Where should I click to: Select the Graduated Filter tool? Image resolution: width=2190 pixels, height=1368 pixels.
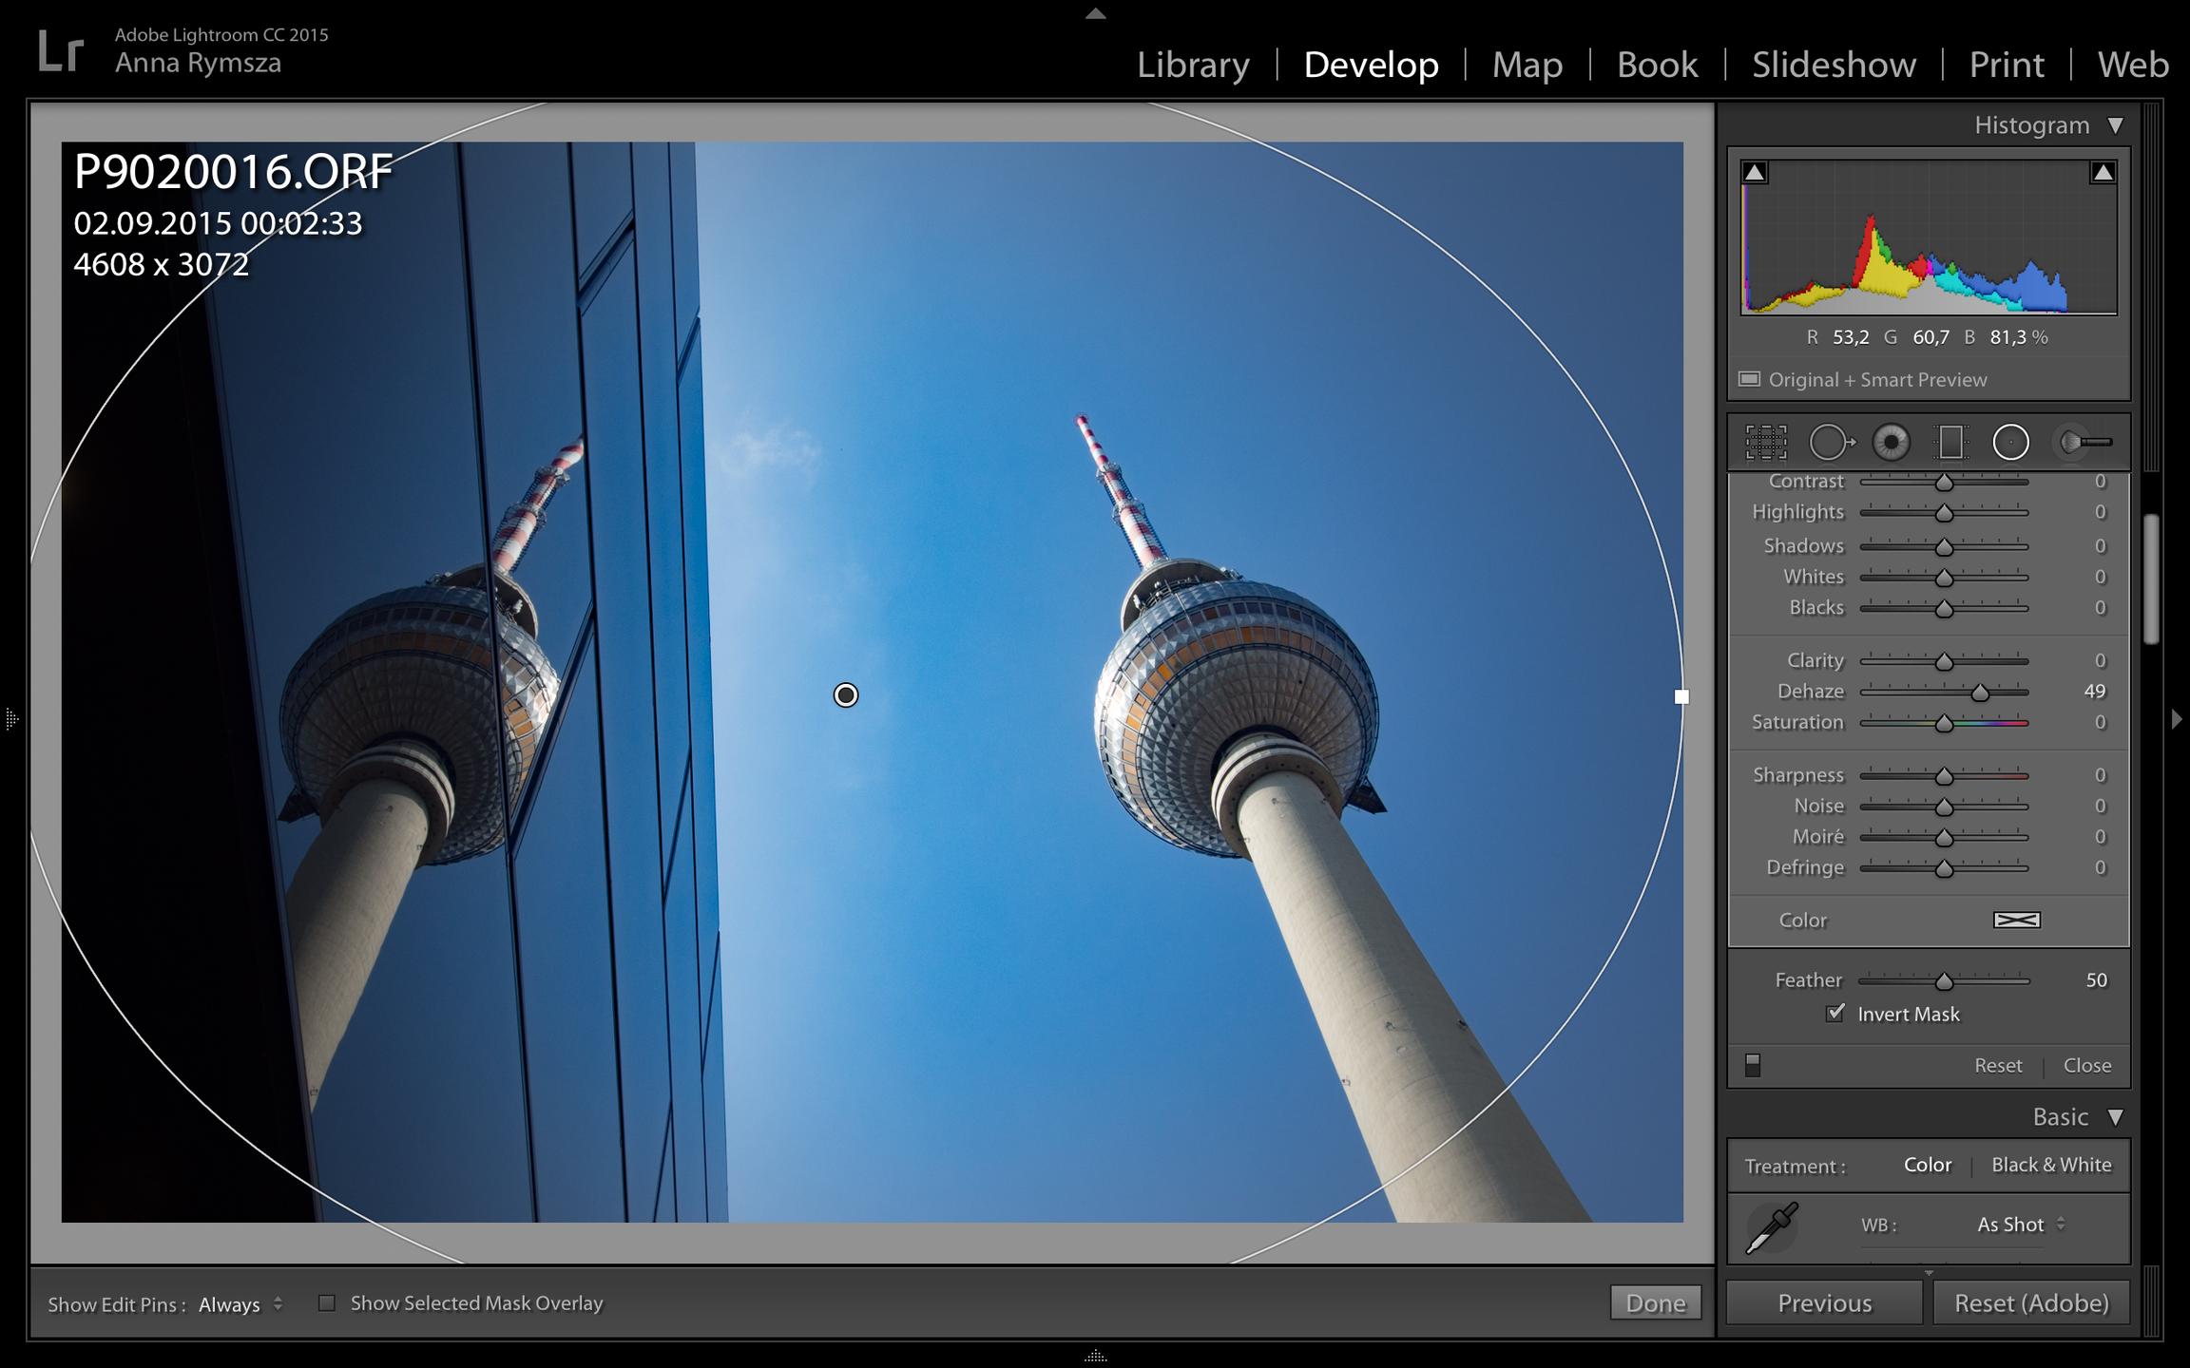(x=1950, y=442)
